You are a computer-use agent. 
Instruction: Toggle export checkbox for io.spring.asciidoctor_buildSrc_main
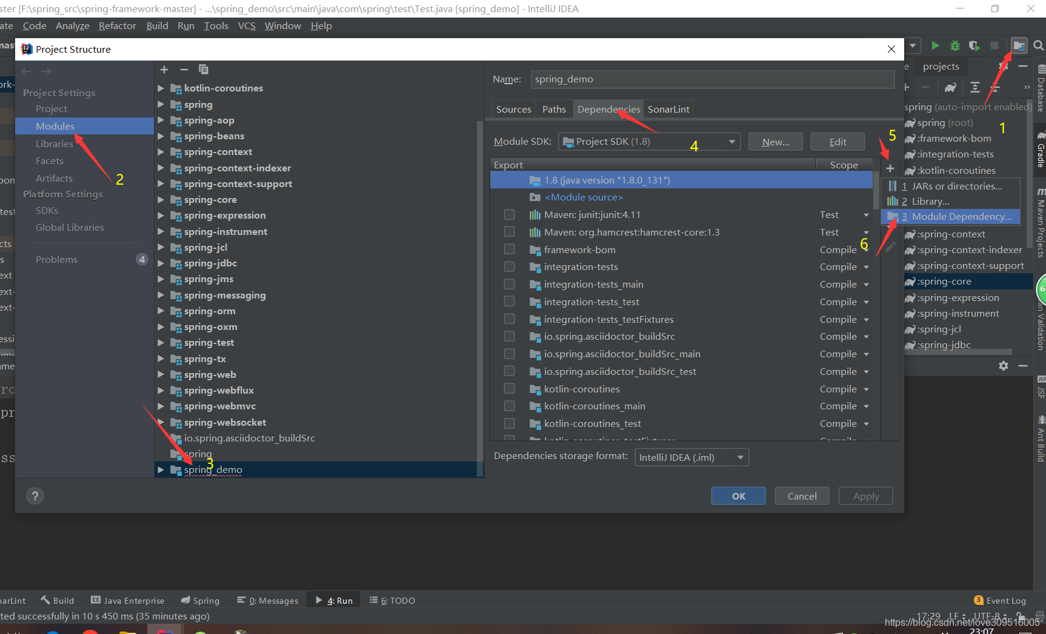tap(509, 354)
